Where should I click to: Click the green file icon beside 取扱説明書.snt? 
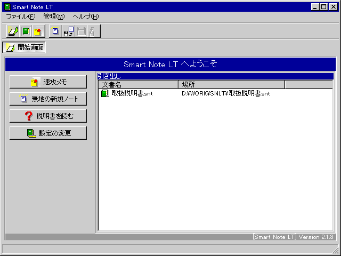pyautogui.click(x=105, y=93)
